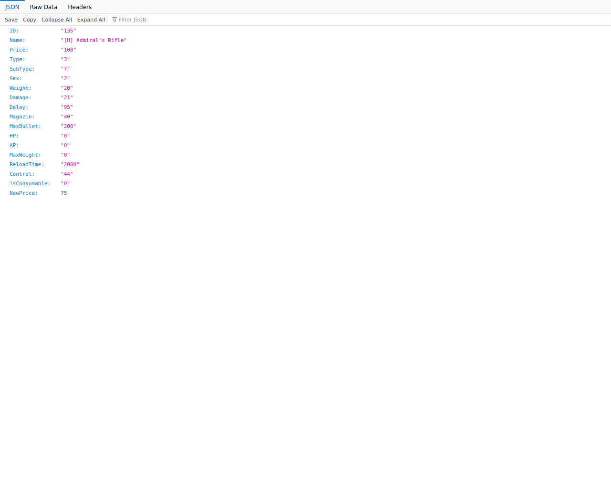This screenshot has width=611, height=489.
Task: Select the Damage value "21"
Action: pos(67,97)
